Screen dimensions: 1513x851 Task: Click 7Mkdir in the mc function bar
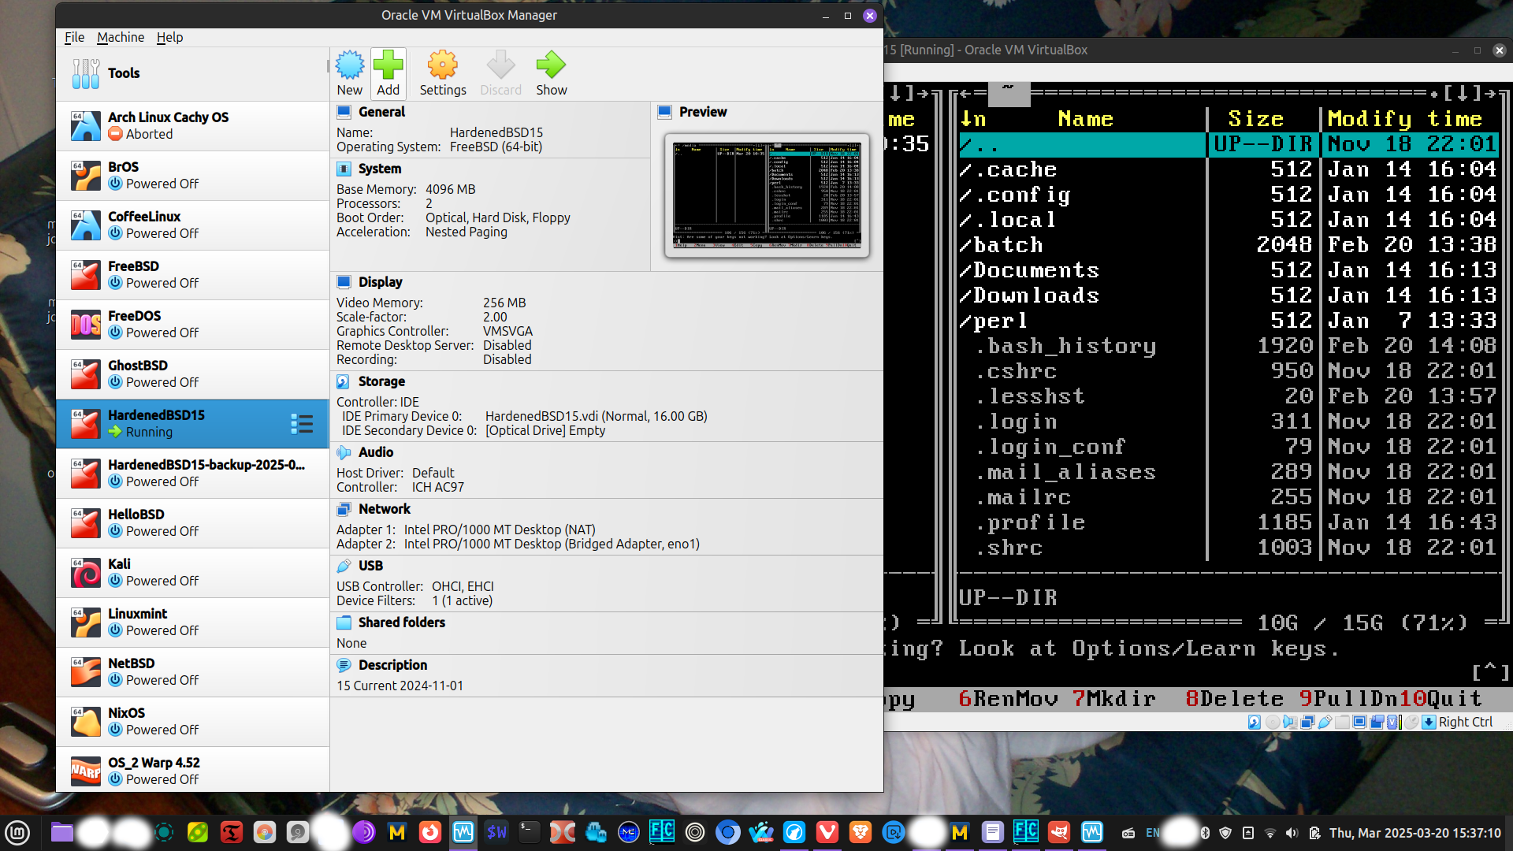click(1114, 699)
